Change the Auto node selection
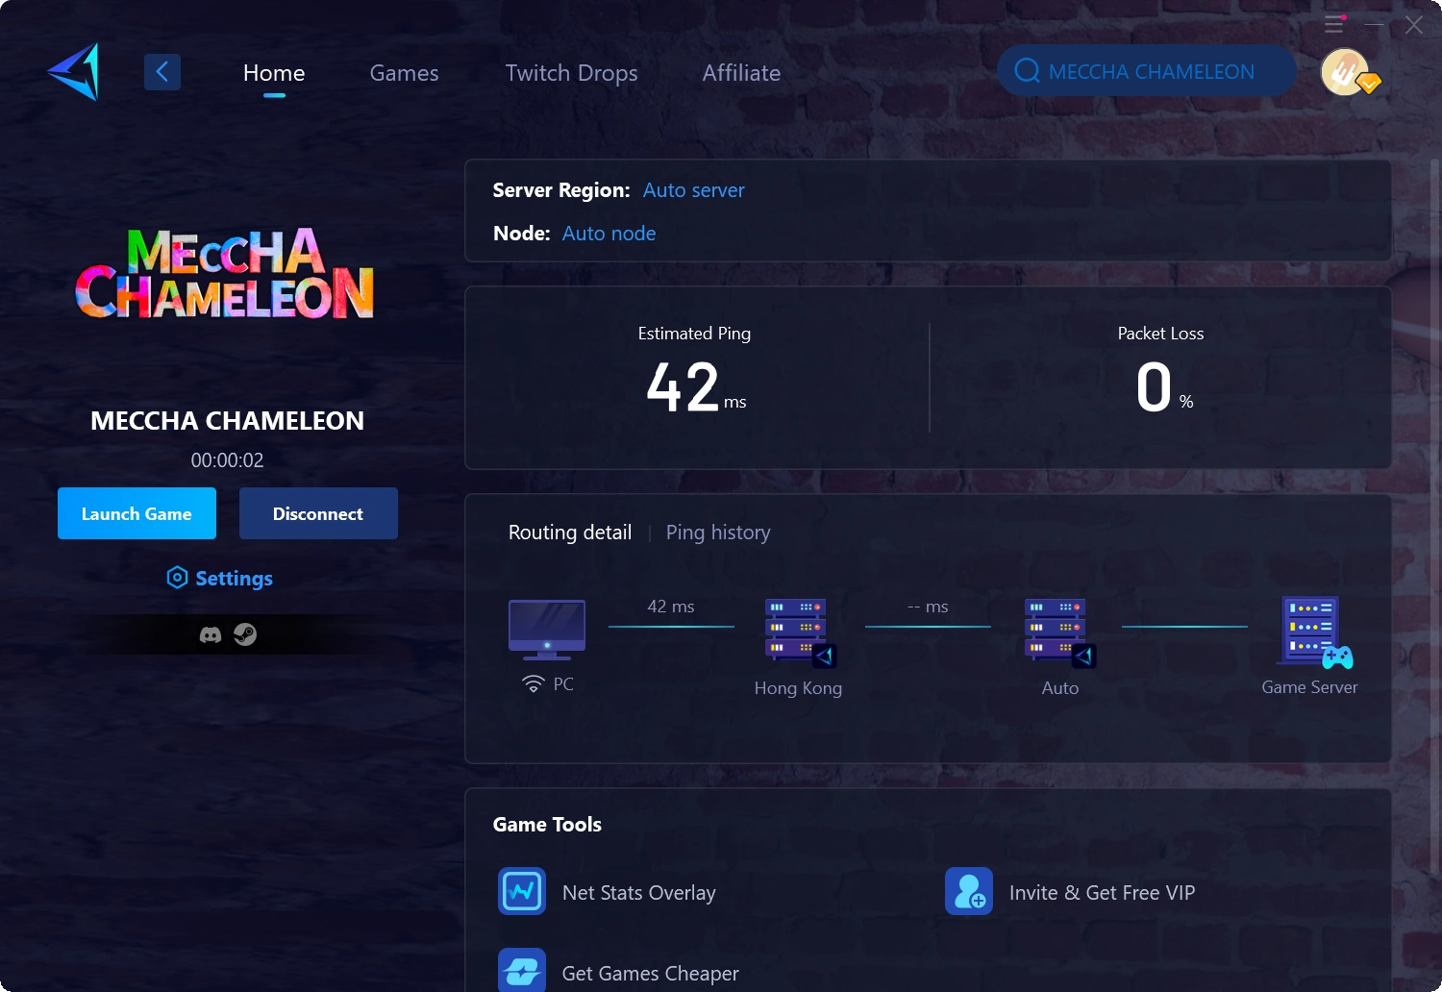1442x992 pixels. tap(609, 234)
